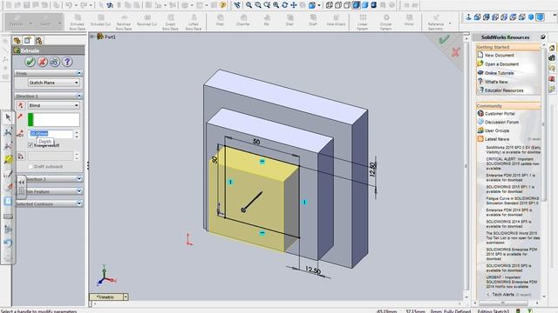Open the Customer Portal link
Screen dimensions: 558x313
click(x=500, y=114)
